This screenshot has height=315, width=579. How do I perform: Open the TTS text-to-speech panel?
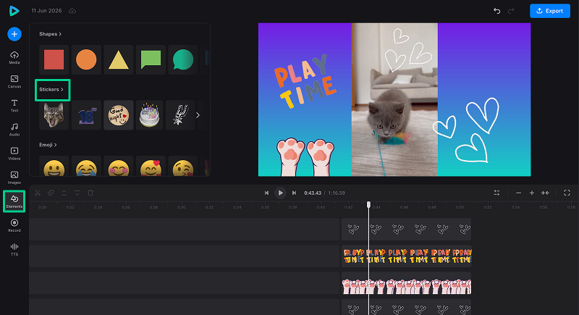point(14,249)
